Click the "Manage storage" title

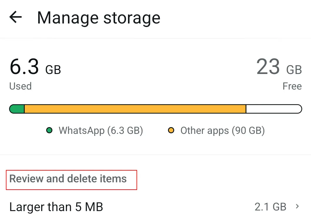pyautogui.click(x=99, y=18)
